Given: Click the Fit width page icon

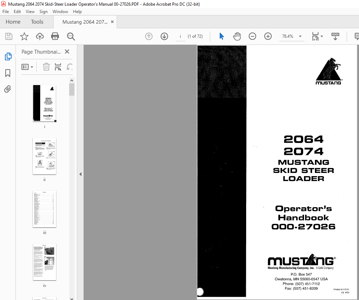Looking at the screenshot, I should click(315, 36).
